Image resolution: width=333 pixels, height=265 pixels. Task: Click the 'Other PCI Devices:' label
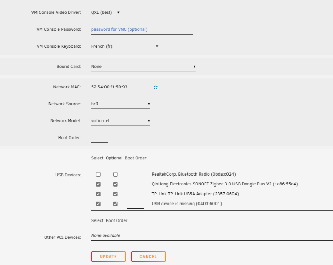pos(63,237)
